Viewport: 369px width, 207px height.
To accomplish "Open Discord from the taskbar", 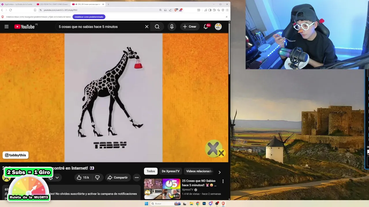I will click(x=210, y=204).
